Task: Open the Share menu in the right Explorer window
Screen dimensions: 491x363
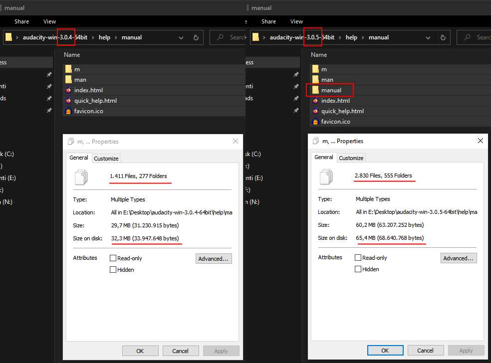Action: [x=268, y=21]
